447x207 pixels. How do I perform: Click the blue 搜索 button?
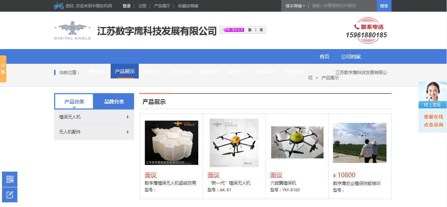(x=384, y=6)
